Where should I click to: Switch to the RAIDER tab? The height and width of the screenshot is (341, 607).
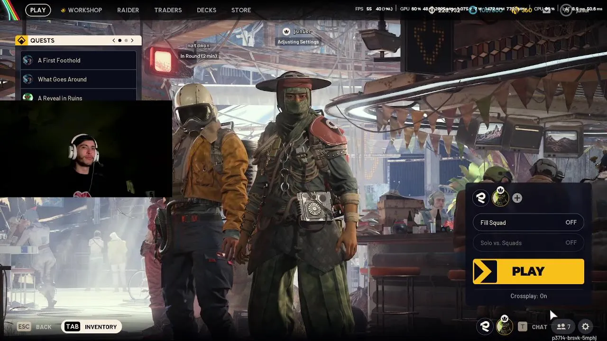coord(128,10)
